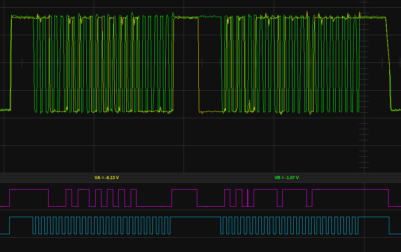Click the leftmost tick mark on center gridline

point(22,62)
